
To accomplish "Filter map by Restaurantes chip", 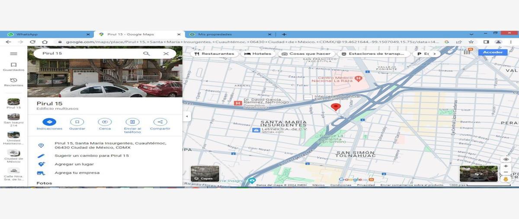I will pos(214,54).
